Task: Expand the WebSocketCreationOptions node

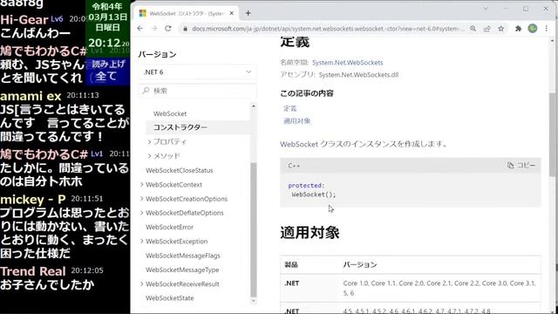Action: (142, 199)
